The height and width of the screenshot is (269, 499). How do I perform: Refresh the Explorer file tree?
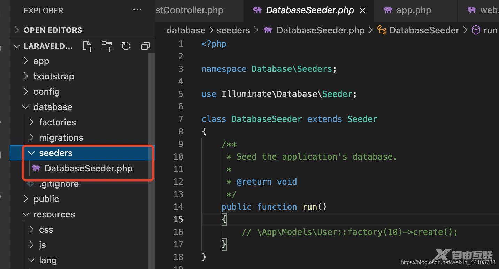[x=126, y=46]
